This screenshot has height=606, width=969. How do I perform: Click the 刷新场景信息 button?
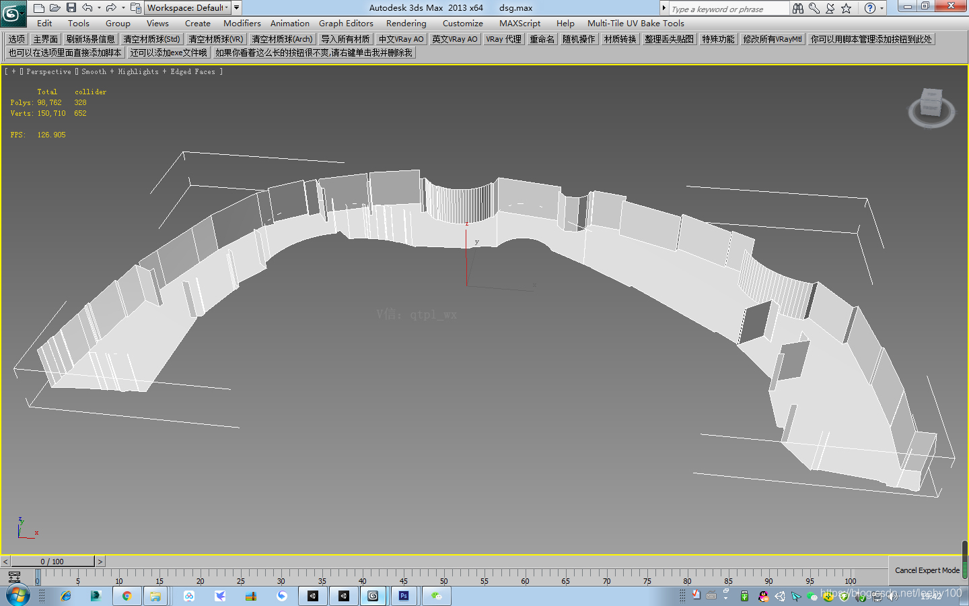tap(91, 39)
